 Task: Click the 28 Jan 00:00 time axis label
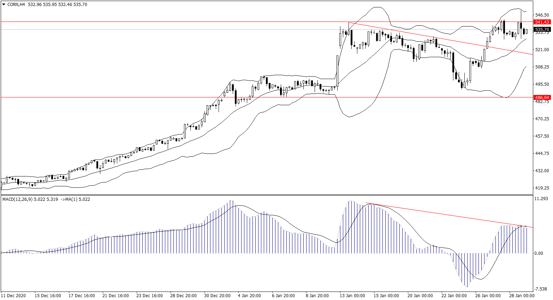click(522, 295)
